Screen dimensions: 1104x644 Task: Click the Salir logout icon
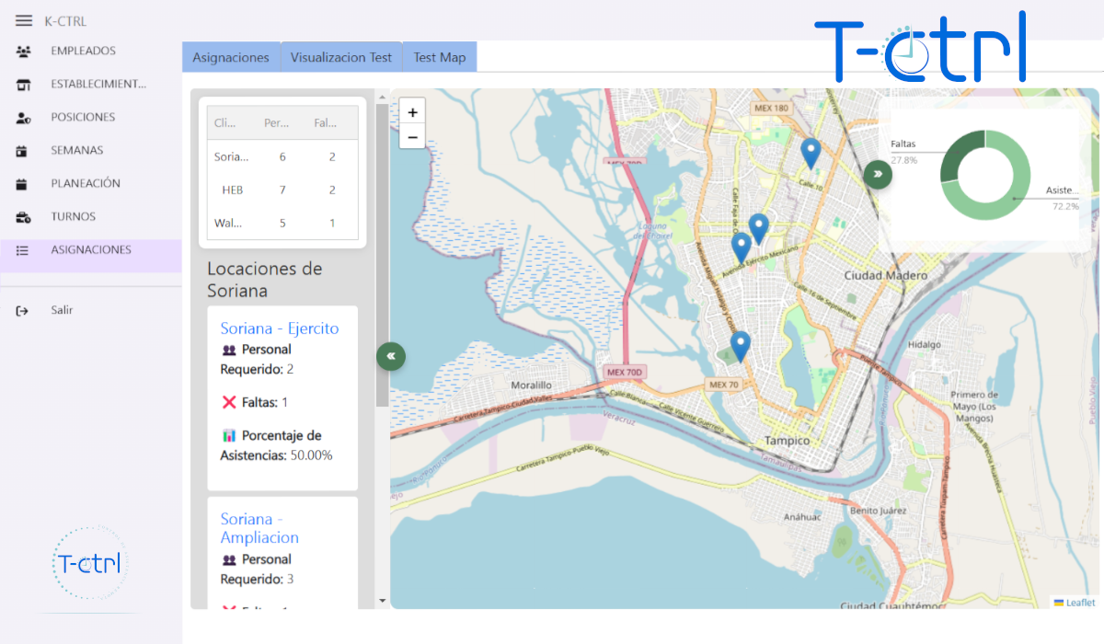coord(24,311)
